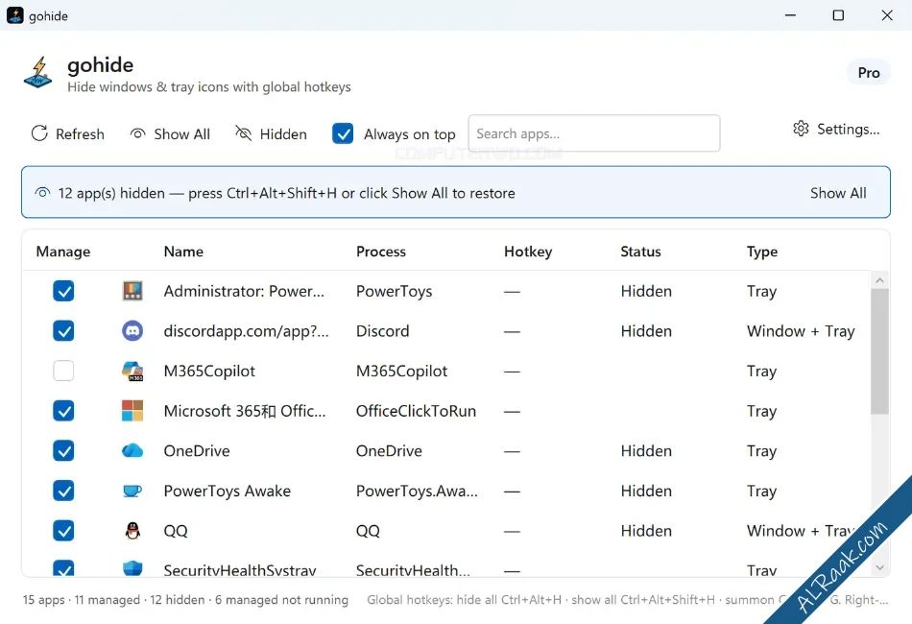912x624 pixels.
Task: Click the Refresh circular arrow icon
Action: point(39,133)
